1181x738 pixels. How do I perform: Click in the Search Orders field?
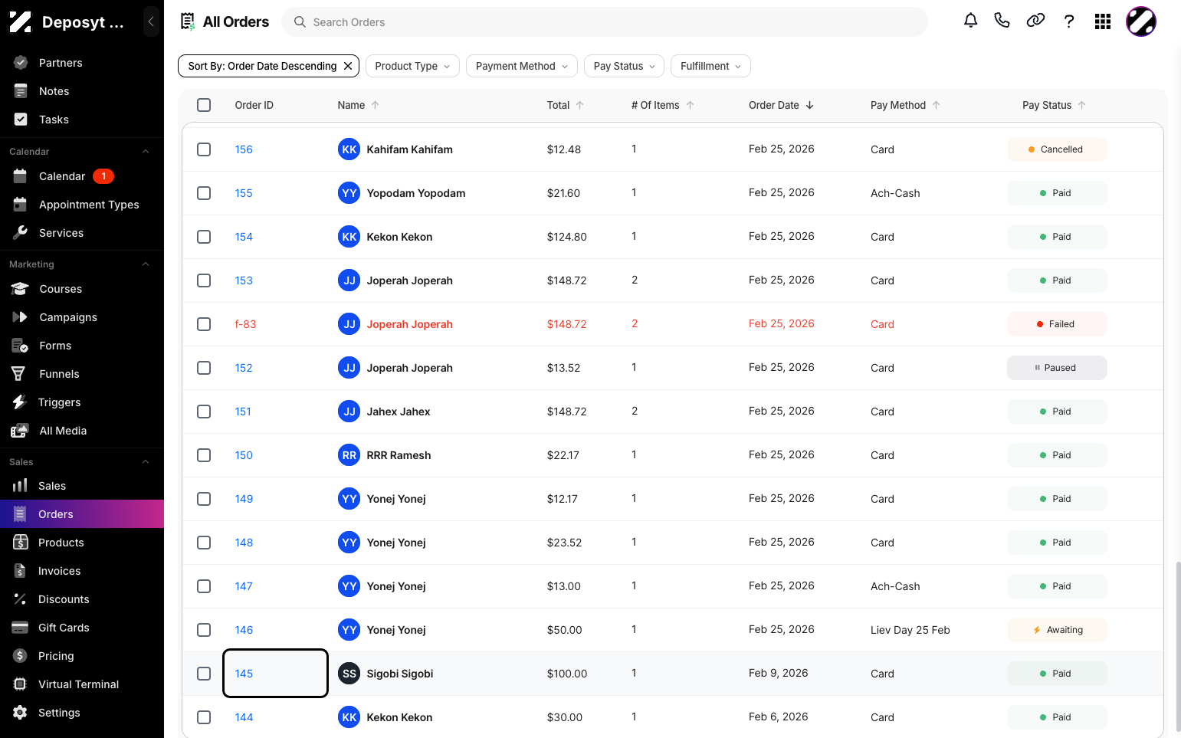[x=605, y=22]
